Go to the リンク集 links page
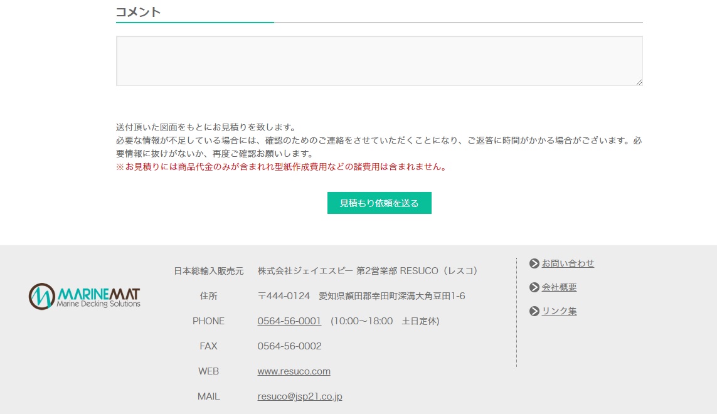 [x=559, y=311]
